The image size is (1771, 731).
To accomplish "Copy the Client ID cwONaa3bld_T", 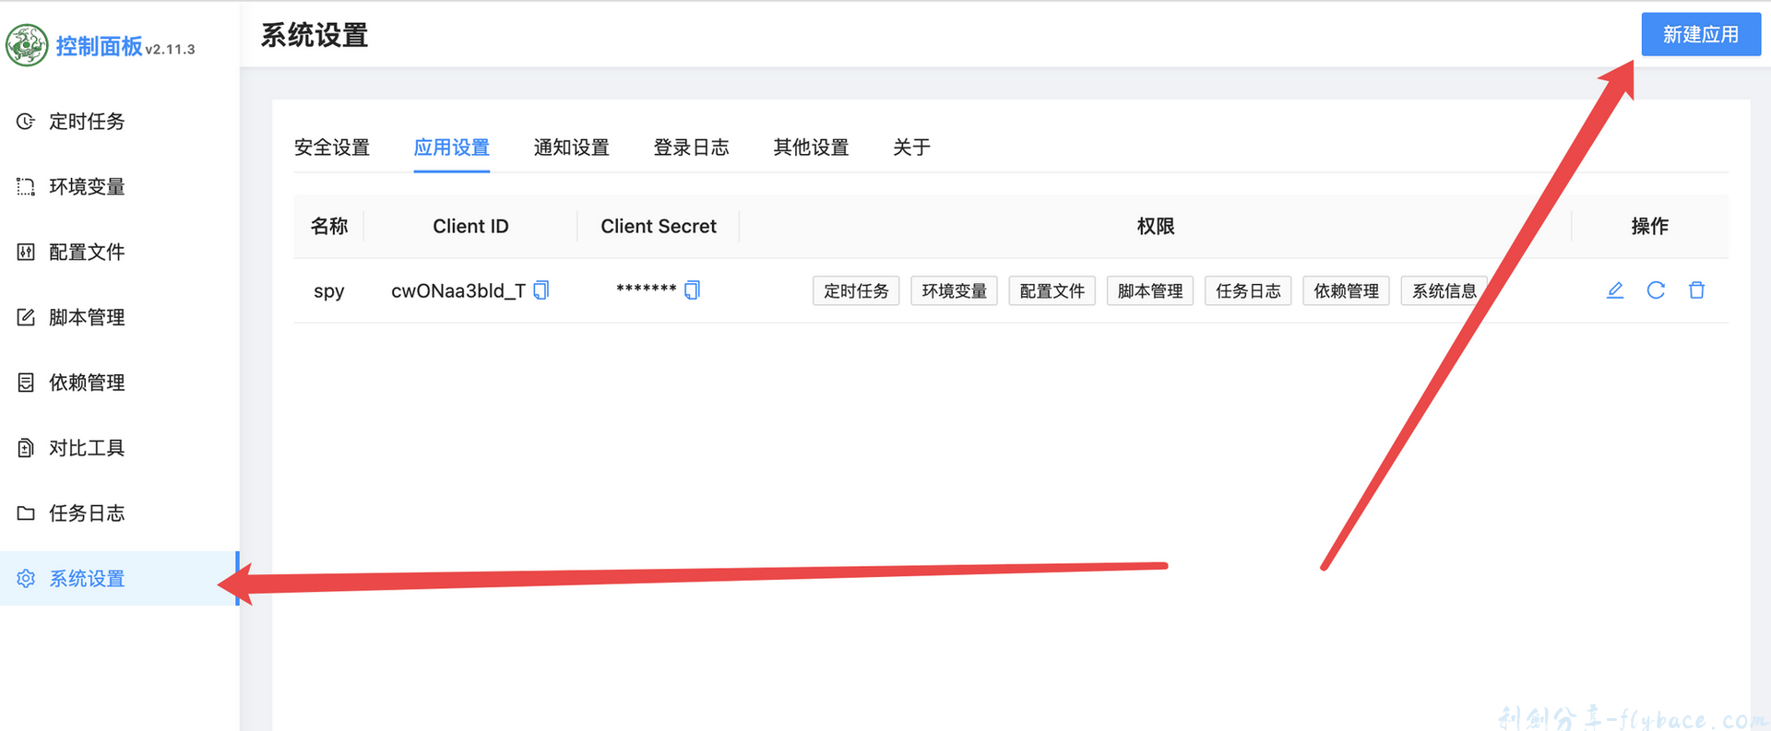I will click(x=541, y=290).
